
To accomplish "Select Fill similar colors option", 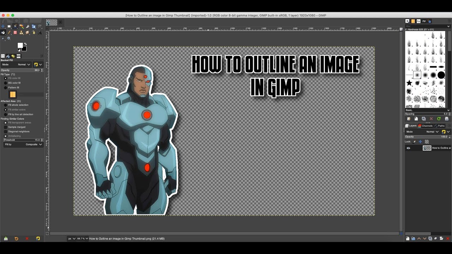I will 5,110.
